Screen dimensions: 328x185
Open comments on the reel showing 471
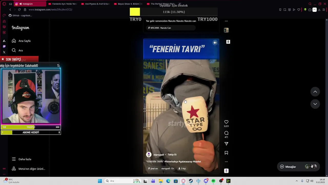(226, 133)
